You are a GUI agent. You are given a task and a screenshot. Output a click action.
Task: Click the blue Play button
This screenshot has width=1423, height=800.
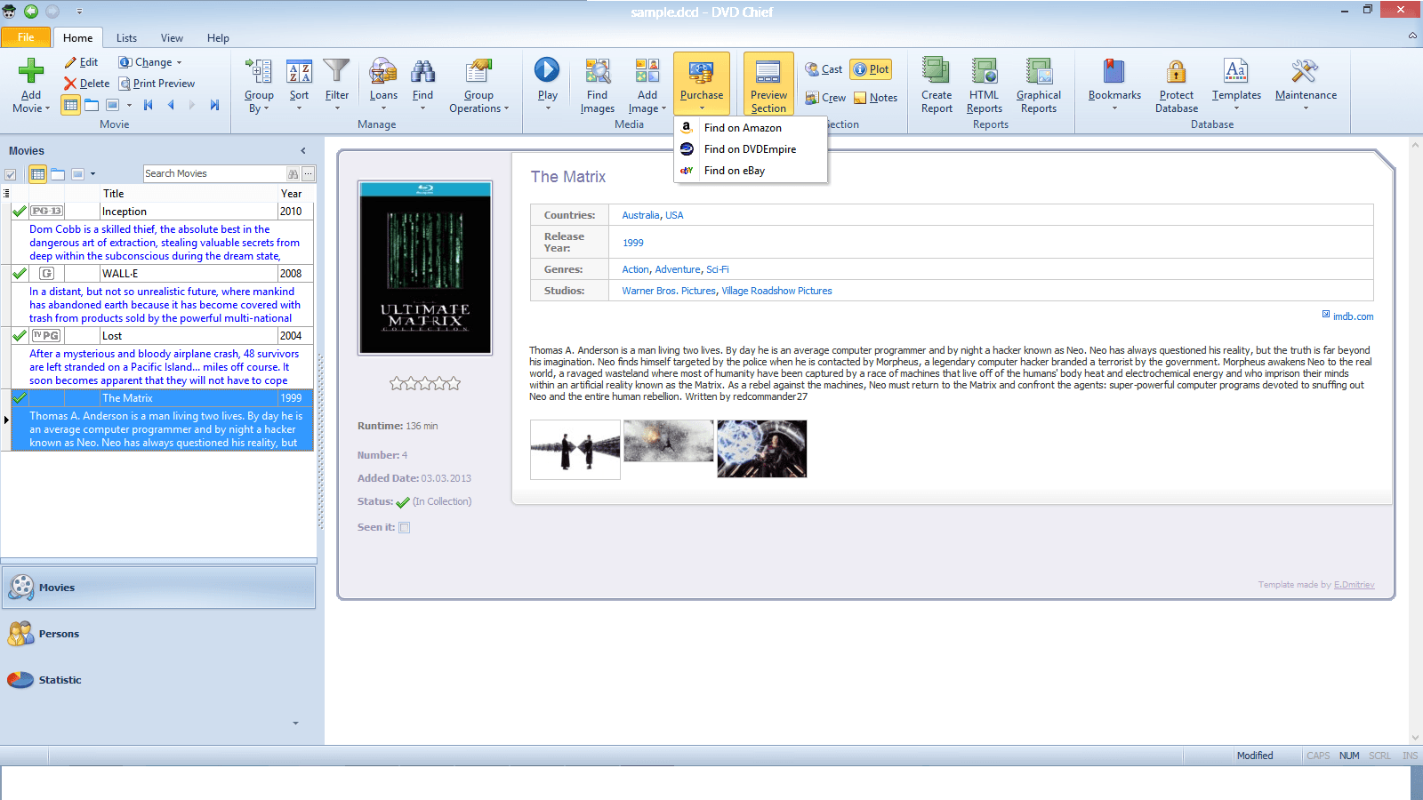point(547,70)
